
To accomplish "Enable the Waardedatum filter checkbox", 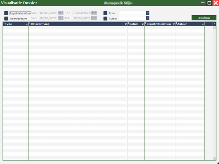I will click(6, 18).
